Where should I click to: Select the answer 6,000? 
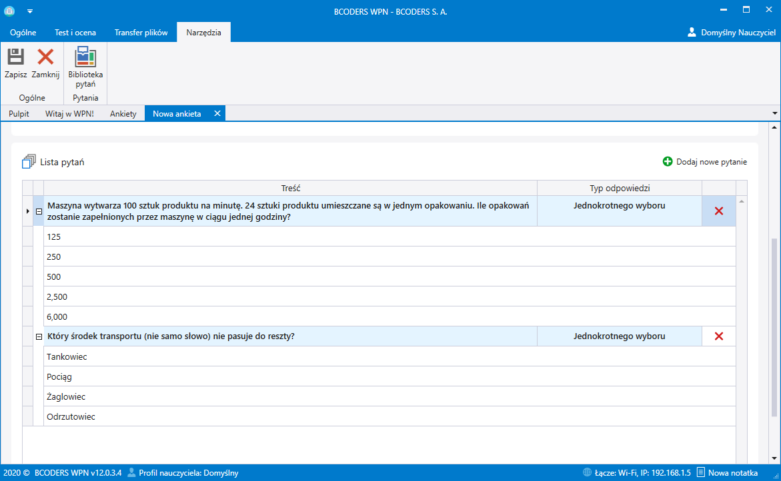click(389, 316)
